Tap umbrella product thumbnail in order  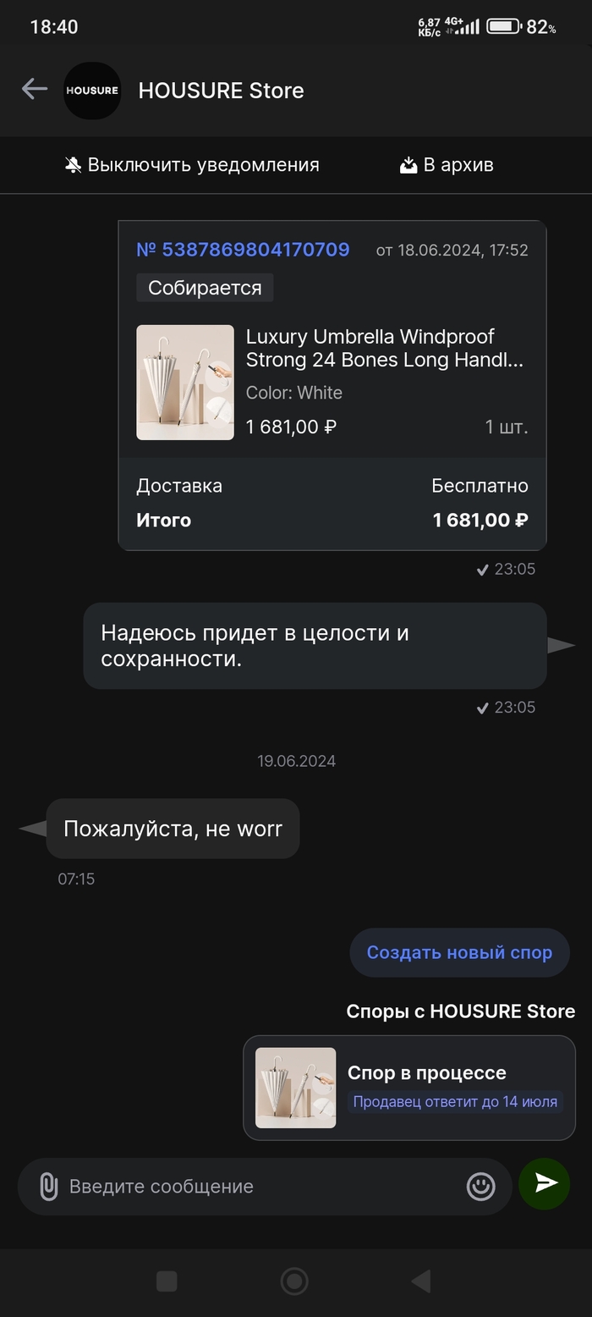point(185,383)
